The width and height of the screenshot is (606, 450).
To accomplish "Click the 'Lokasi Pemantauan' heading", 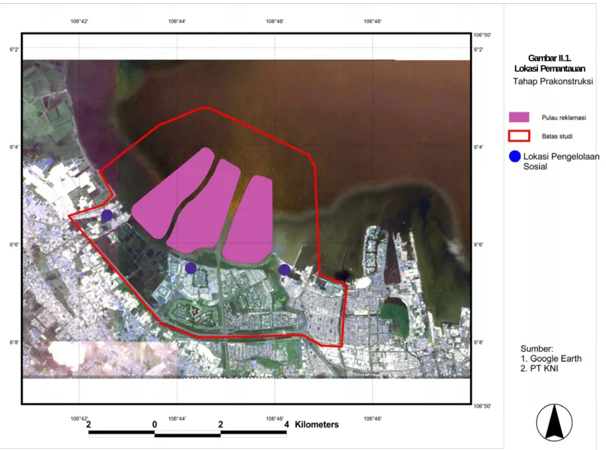I will pos(550,69).
